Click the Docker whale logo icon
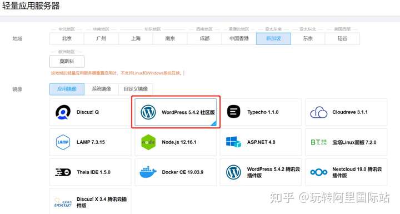 click(148, 172)
